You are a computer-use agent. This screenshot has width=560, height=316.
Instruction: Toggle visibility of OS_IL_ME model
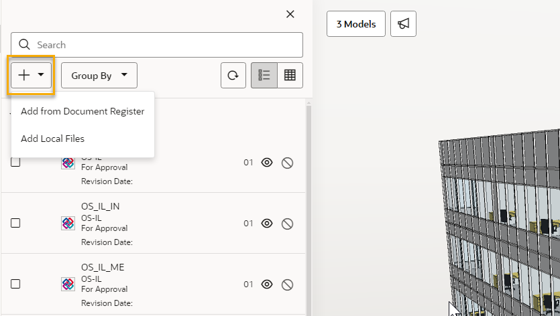267,285
